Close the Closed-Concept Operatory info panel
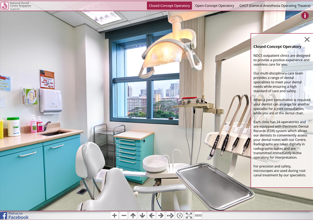The image size is (313, 220). [x=307, y=39]
